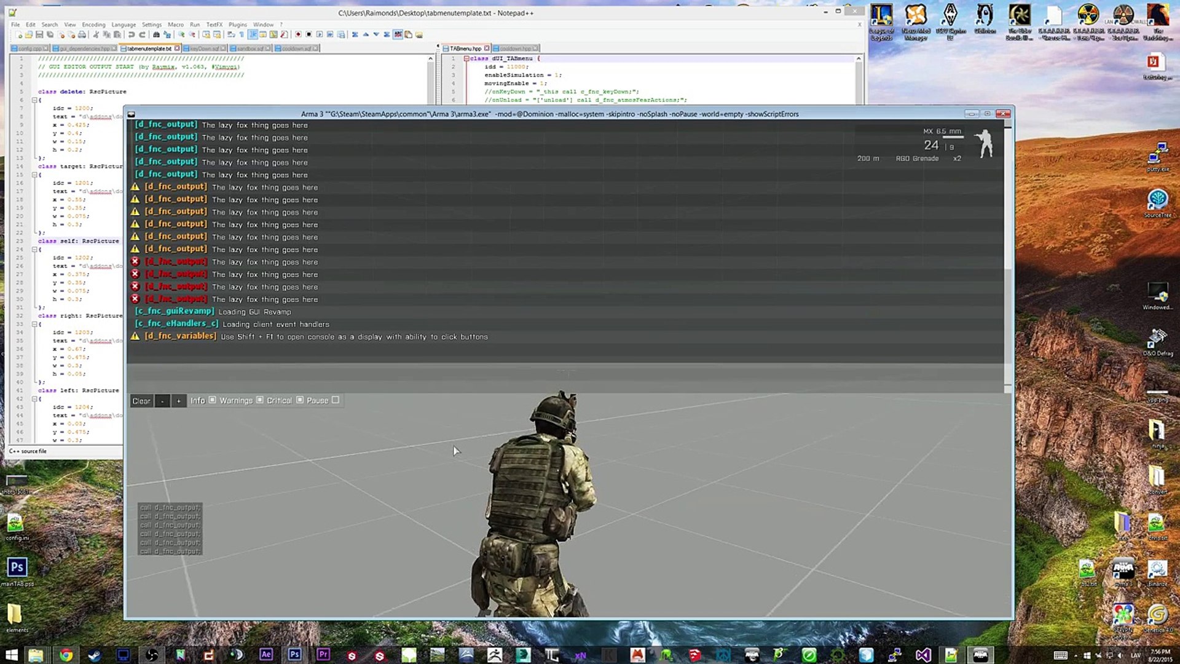
Task: Click the Zoom In icon in Notepad++
Action: 181,34
